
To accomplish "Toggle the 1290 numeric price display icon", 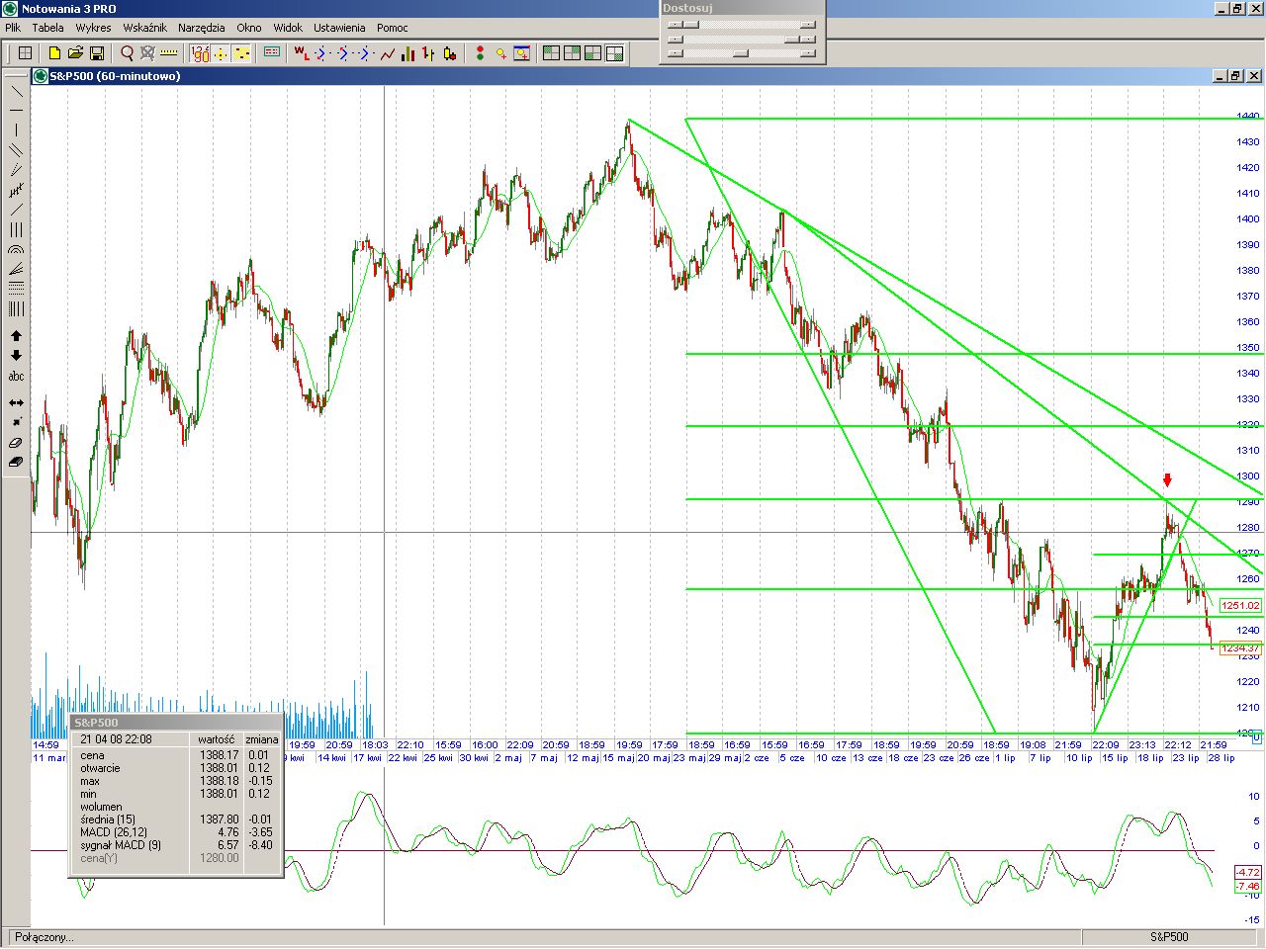I will coord(200,53).
